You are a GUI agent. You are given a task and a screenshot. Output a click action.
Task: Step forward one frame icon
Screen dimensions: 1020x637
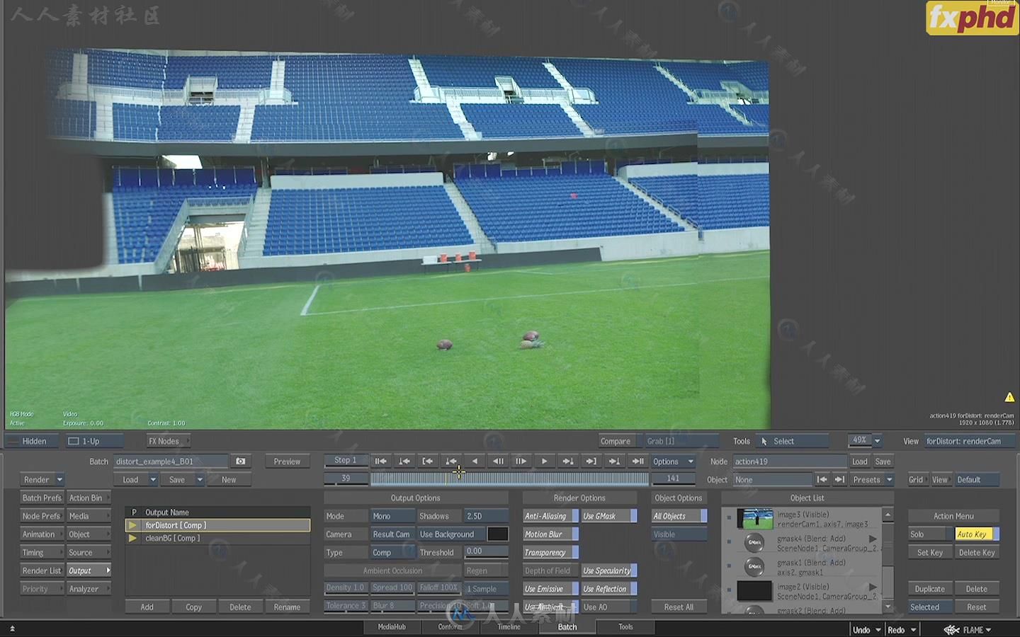pos(521,461)
